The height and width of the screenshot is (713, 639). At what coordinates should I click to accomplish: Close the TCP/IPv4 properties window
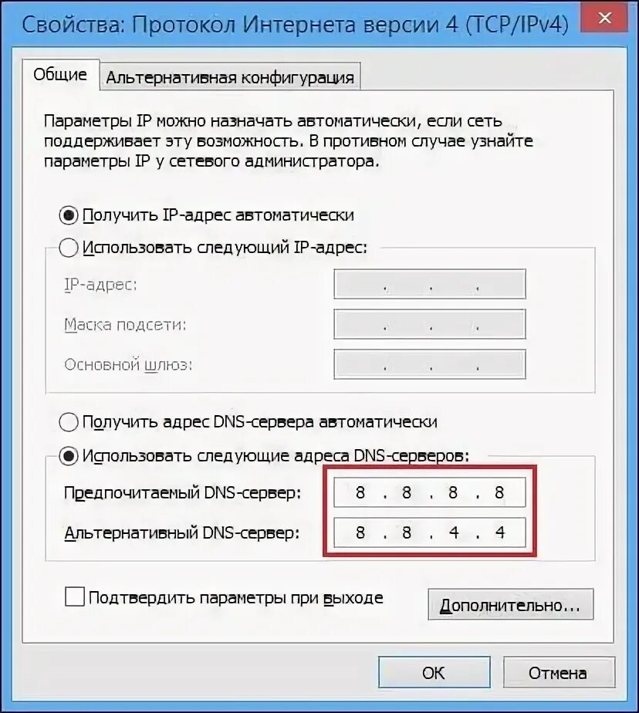pyautogui.click(x=604, y=19)
